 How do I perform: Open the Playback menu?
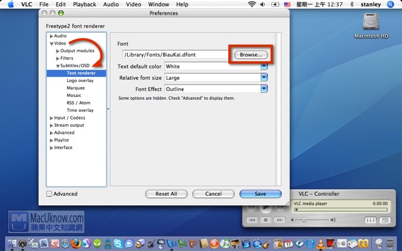click(x=84, y=4)
